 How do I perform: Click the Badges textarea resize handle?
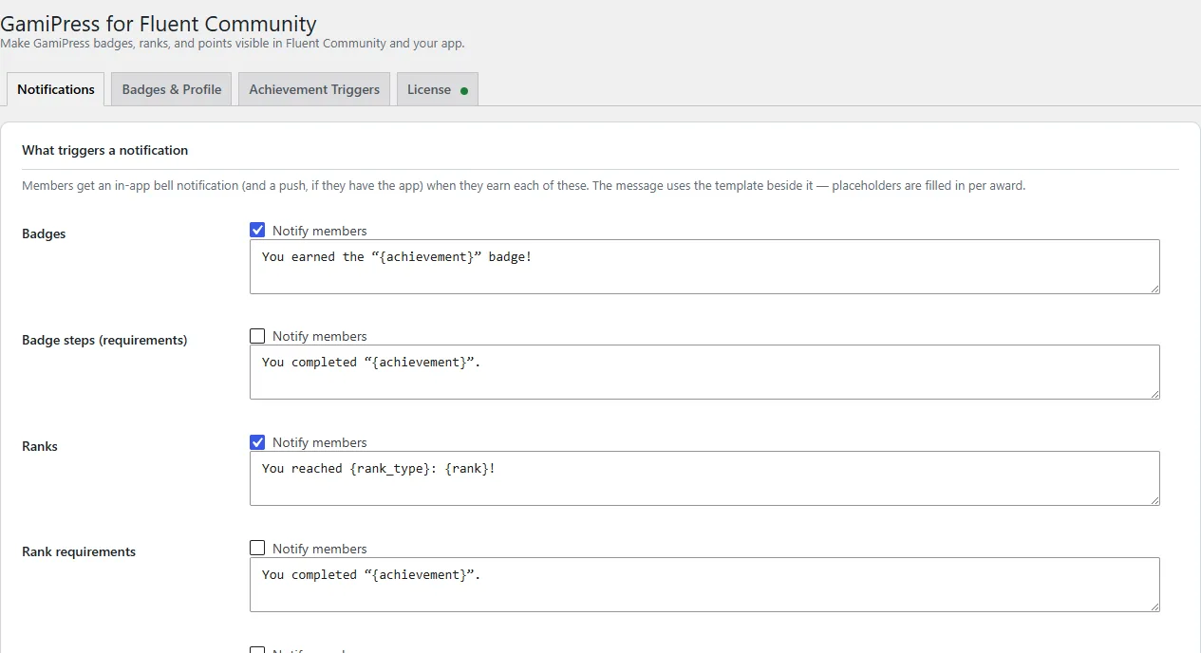pos(1154,288)
